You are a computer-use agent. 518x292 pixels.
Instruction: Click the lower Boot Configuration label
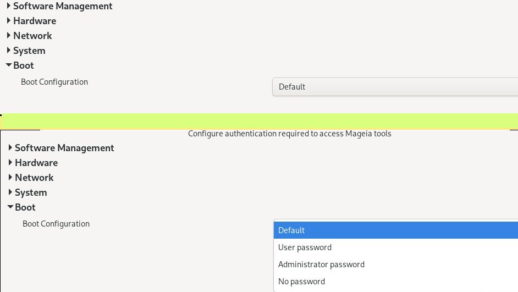(56, 224)
